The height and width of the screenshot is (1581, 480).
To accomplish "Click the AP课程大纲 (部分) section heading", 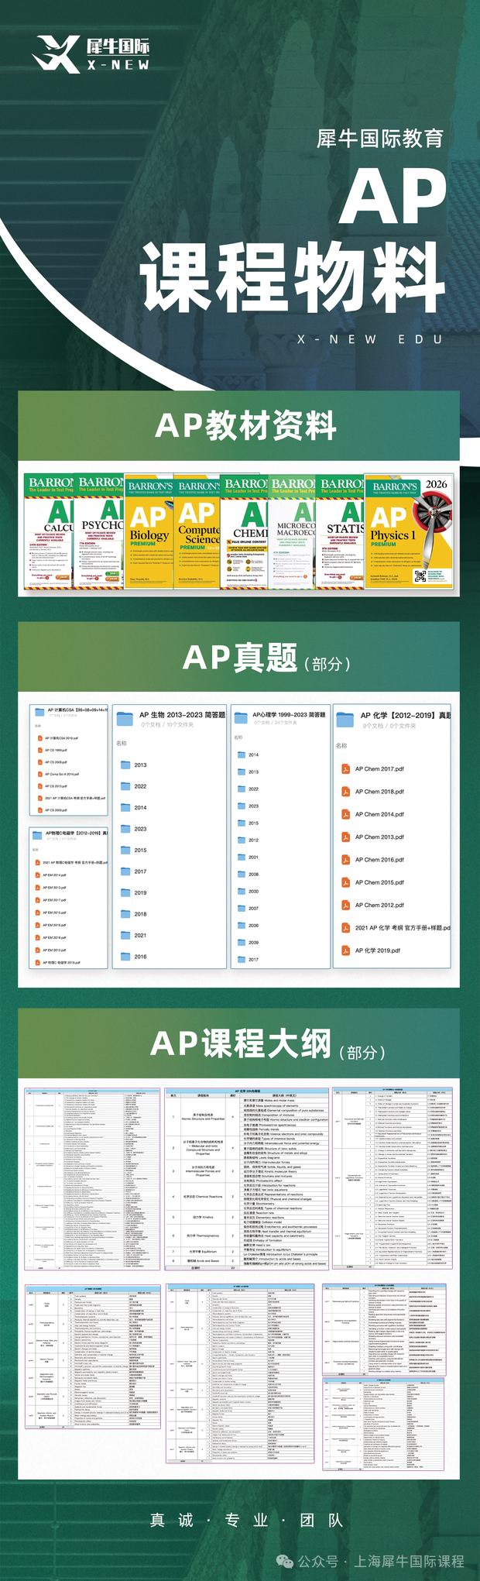I will [267, 1044].
